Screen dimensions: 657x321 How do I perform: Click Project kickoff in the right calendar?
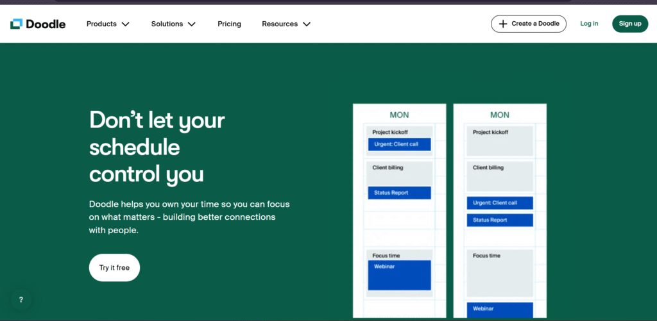tap(500, 141)
